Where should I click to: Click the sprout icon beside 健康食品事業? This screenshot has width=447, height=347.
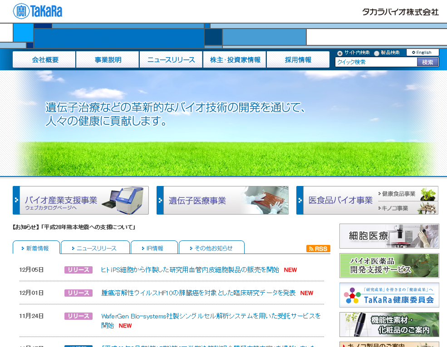428,194
